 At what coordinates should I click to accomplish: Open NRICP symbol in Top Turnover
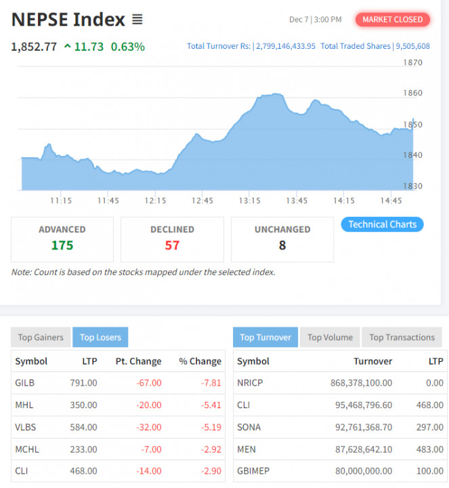coord(250,382)
